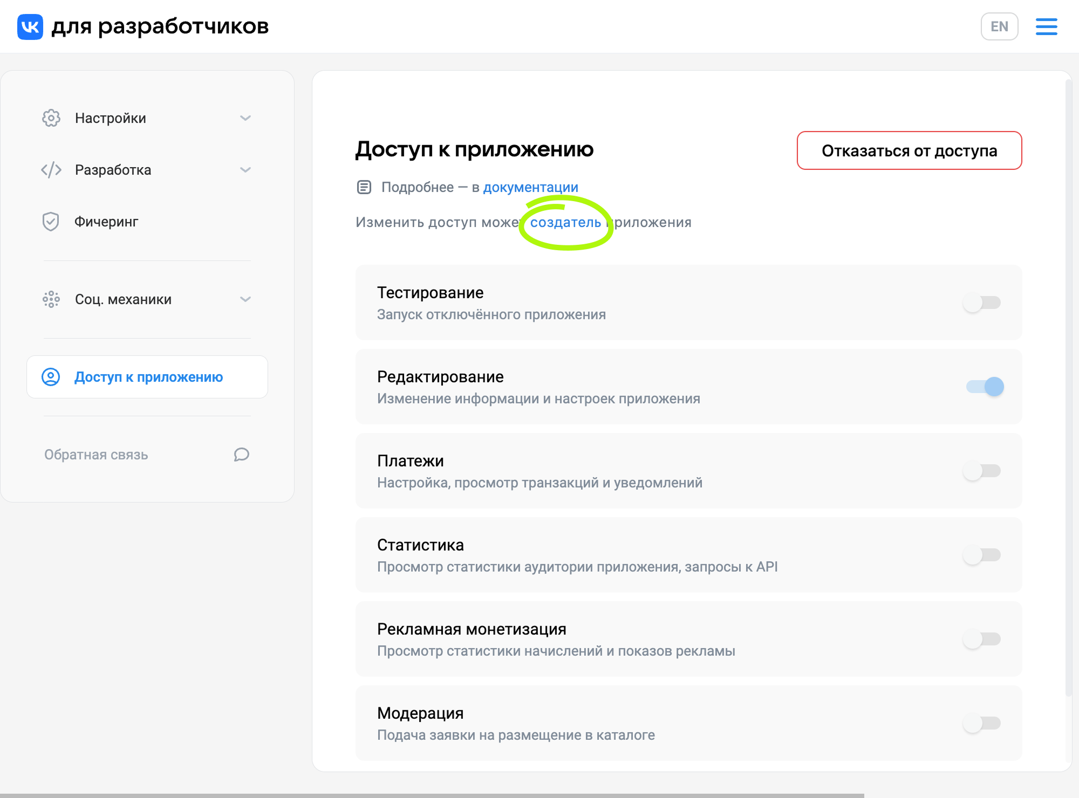Turn on the Платежи toggle

click(982, 471)
